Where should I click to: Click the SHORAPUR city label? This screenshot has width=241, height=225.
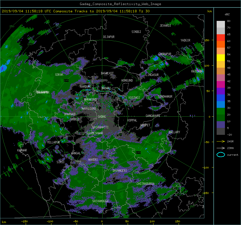pyautogui.click(x=165, y=54)
